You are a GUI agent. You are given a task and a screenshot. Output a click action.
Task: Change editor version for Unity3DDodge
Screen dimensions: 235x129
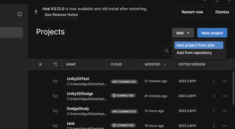(214, 96)
